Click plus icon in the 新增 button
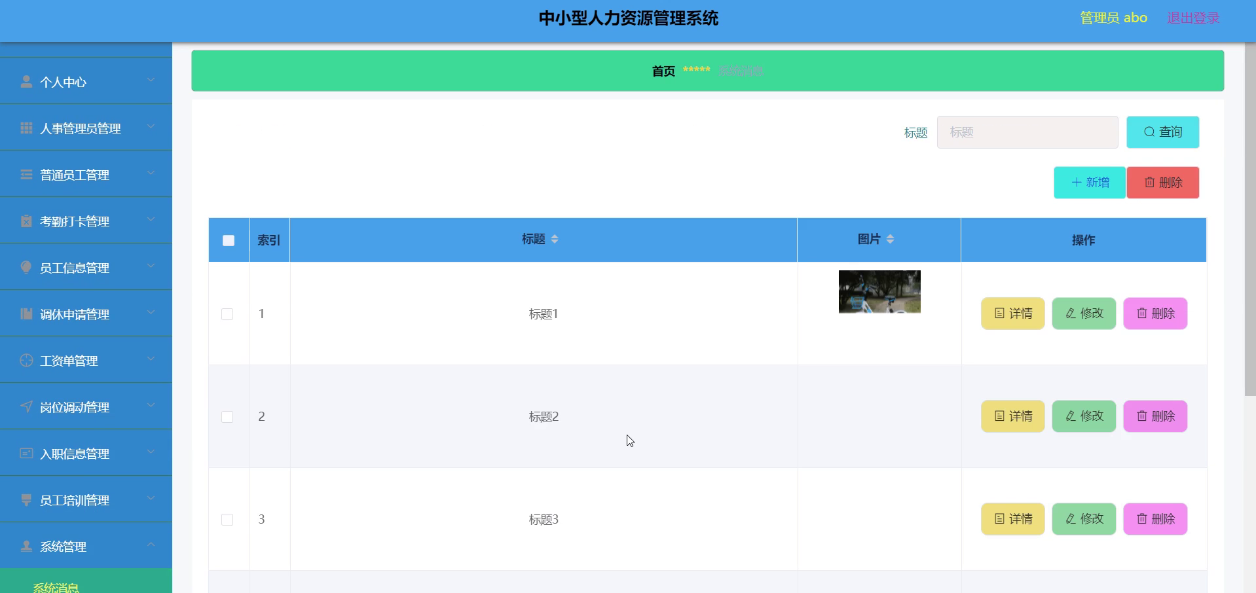The image size is (1256, 593). tap(1077, 183)
